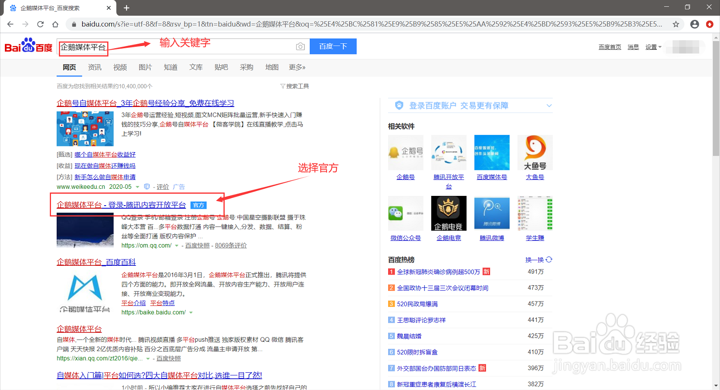
Task: Open the 企鹅号 ad result image thumbnail
Action: [x=85, y=129]
